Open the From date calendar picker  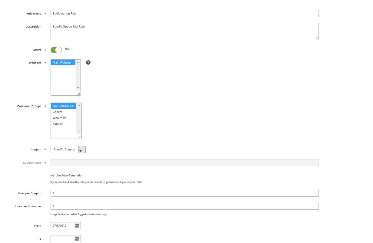point(77,225)
